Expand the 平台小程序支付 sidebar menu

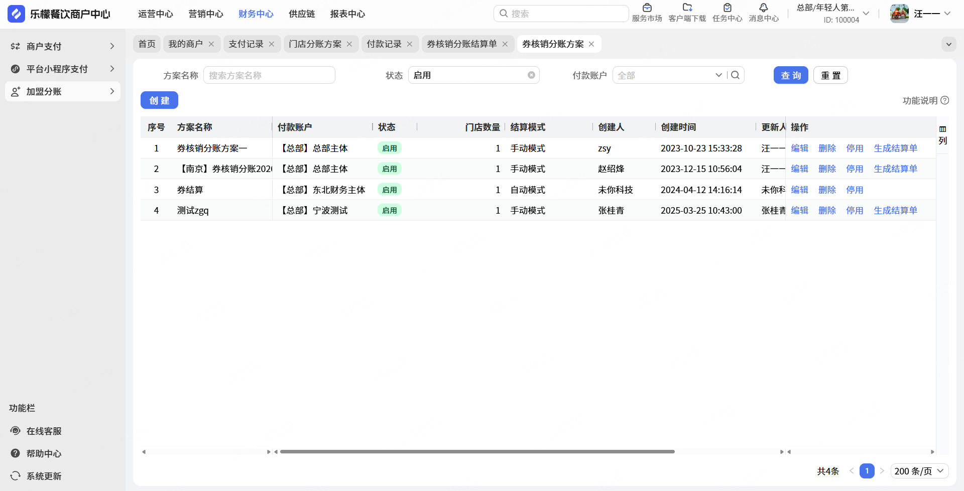pos(112,69)
